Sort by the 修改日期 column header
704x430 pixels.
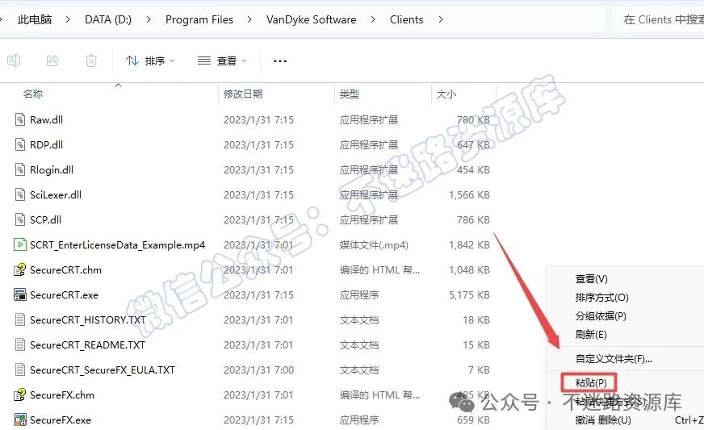click(x=243, y=94)
